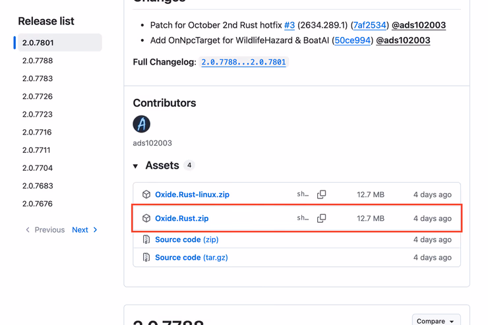
Task: Select release 2.0.7801 in list
Action: (x=60, y=43)
